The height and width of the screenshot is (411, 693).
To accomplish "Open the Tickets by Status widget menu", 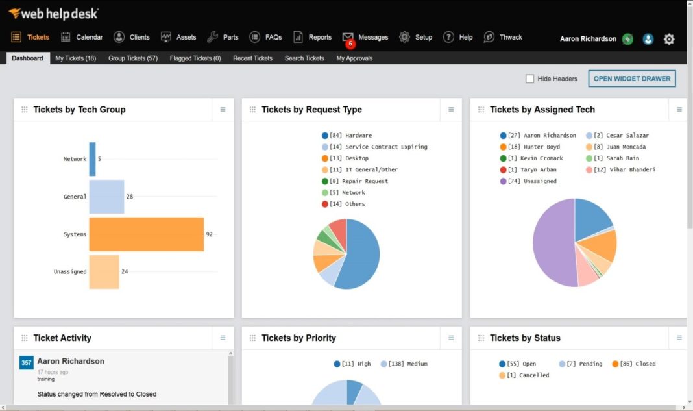I will tap(678, 338).
